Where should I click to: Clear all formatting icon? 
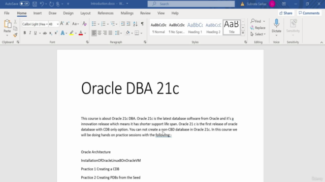pyautogui.click(x=84, y=24)
